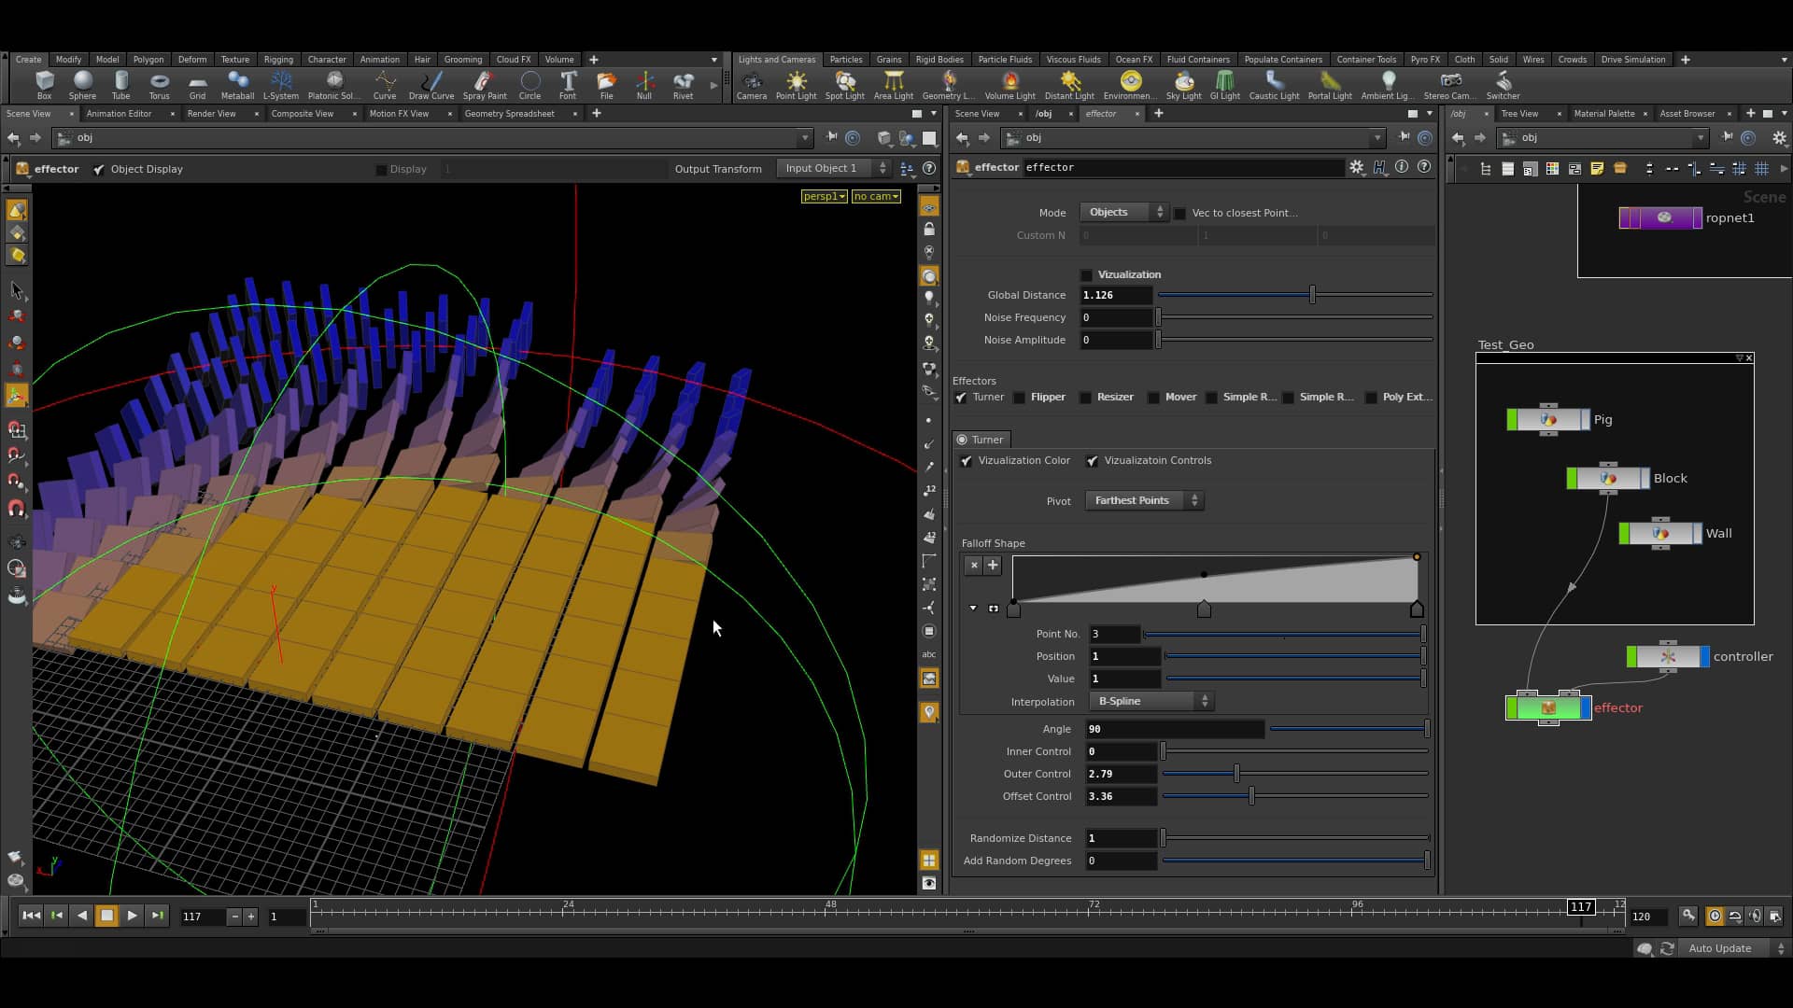Uncheck Vizualization Color under Turner
This screenshot has height=1008, width=1793.
(967, 460)
